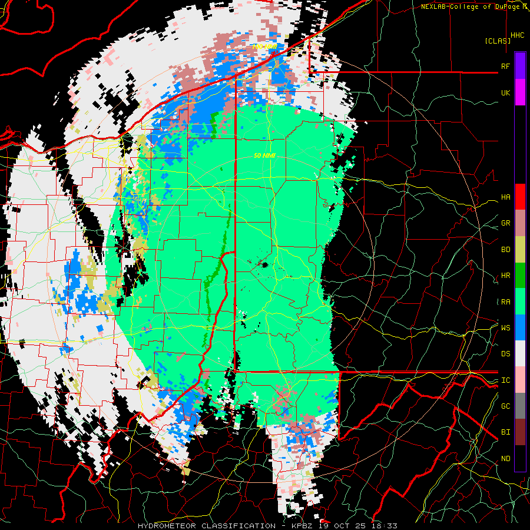Click the RA legend label
The height and width of the screenshot is (530, 530).
click(x=506, y=302)
